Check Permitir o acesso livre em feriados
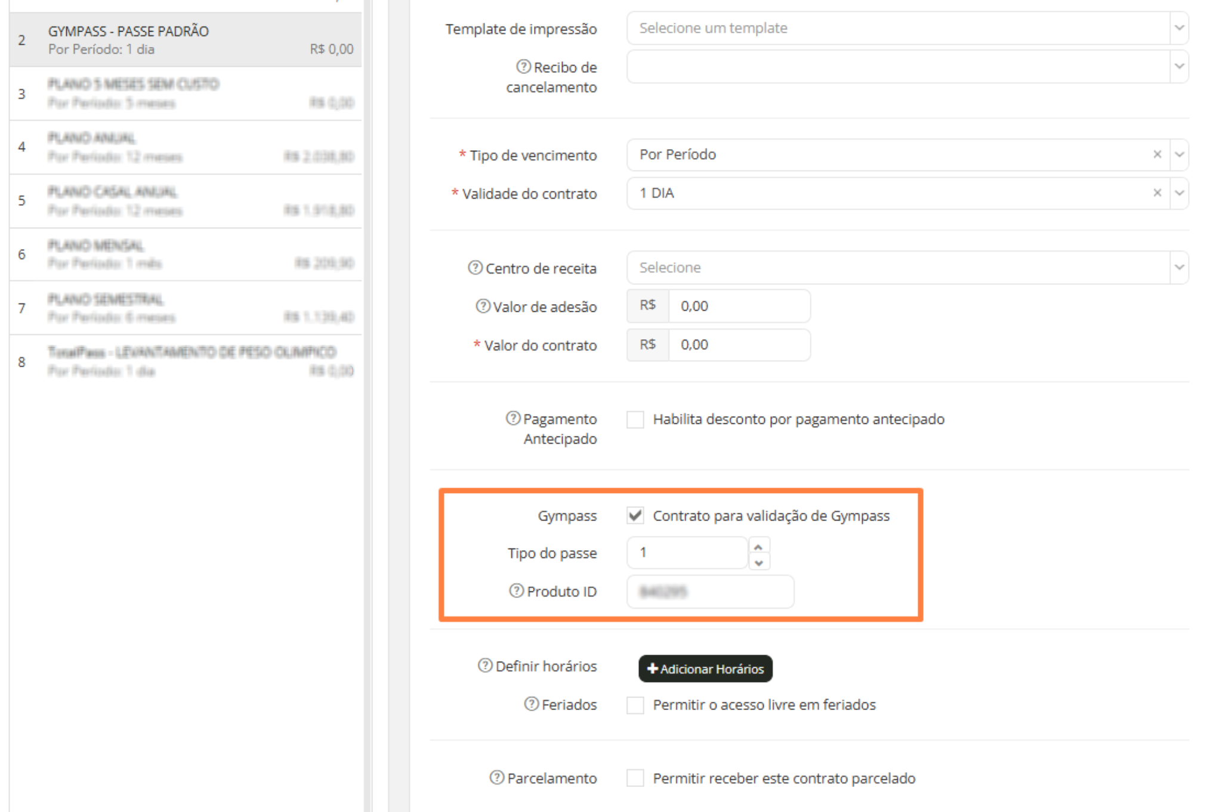This screenshot has height=812, width=1207. point(635,705)
